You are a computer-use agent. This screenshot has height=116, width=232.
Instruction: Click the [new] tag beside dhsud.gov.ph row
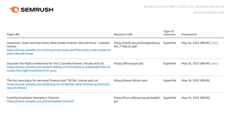214,63
